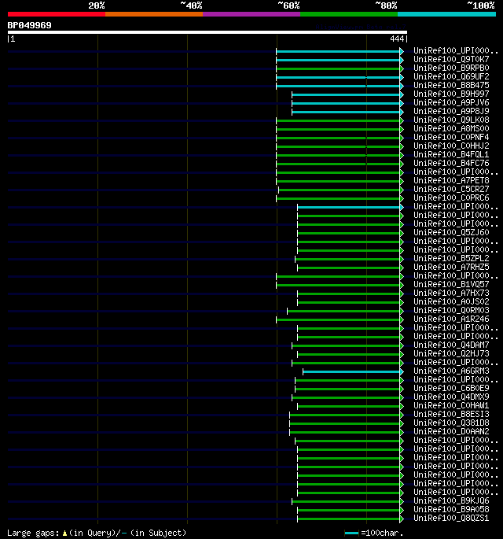Select the UniRef100_A1R246 label
The height and width of the screenshot is (539, 503).
pyautogui.click(x=451, y=319)
